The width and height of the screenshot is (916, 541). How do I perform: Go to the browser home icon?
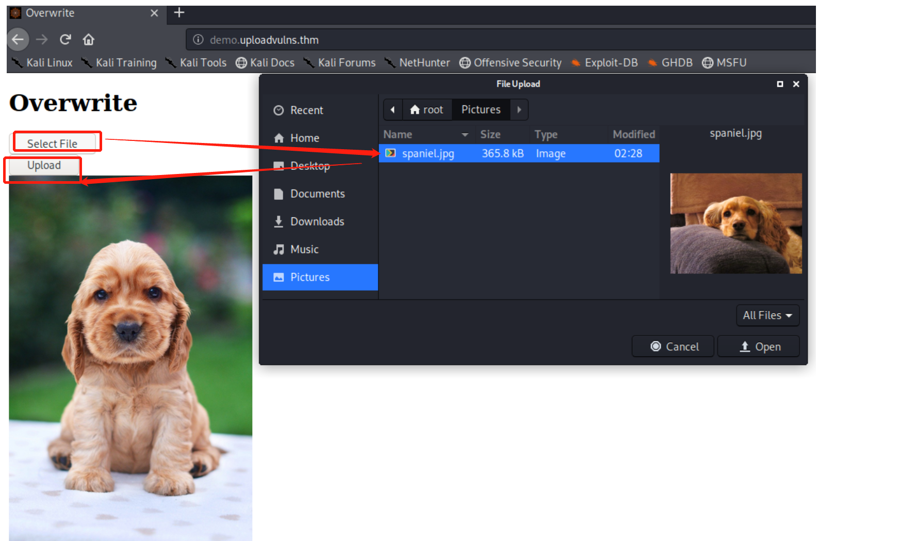[89, 39]
